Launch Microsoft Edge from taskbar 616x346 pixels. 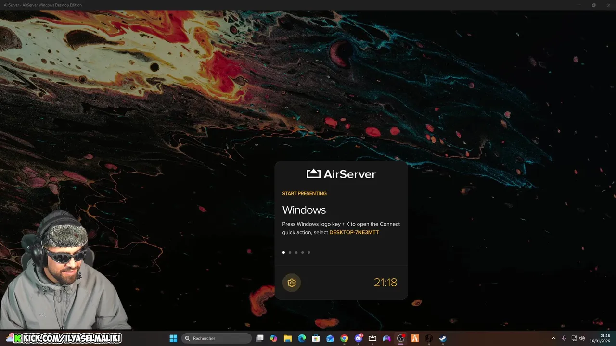click(x=302, y=338)
